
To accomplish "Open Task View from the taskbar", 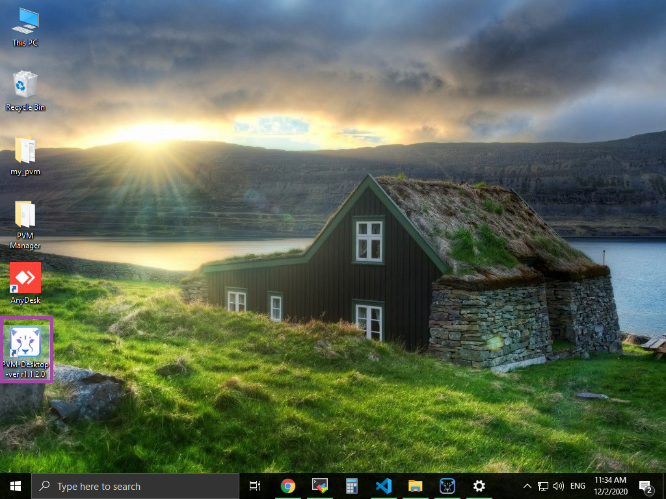I will click(x=255, y=486).
